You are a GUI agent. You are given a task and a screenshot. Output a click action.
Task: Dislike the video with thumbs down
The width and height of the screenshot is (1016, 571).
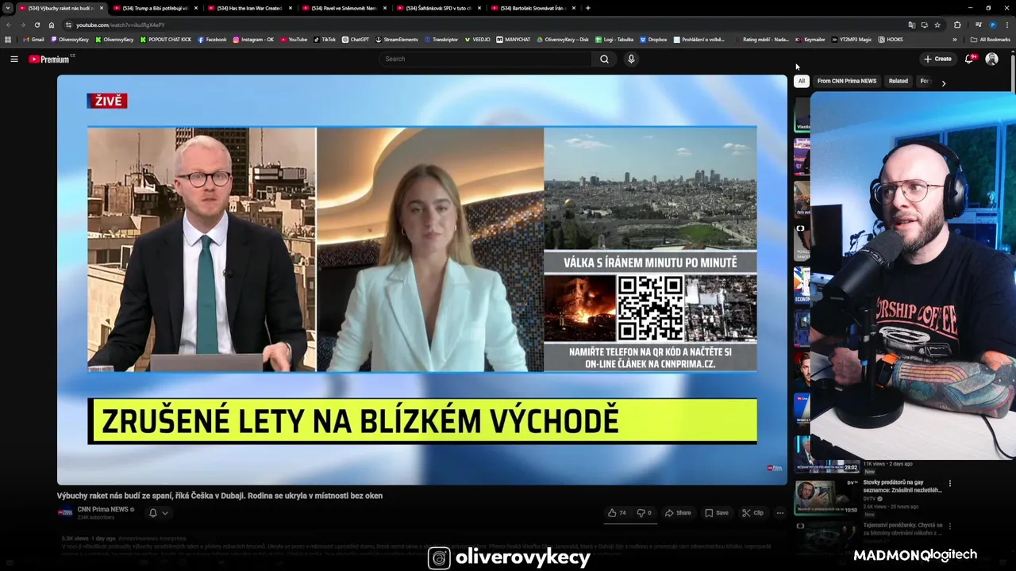click(x=645, y=512)
